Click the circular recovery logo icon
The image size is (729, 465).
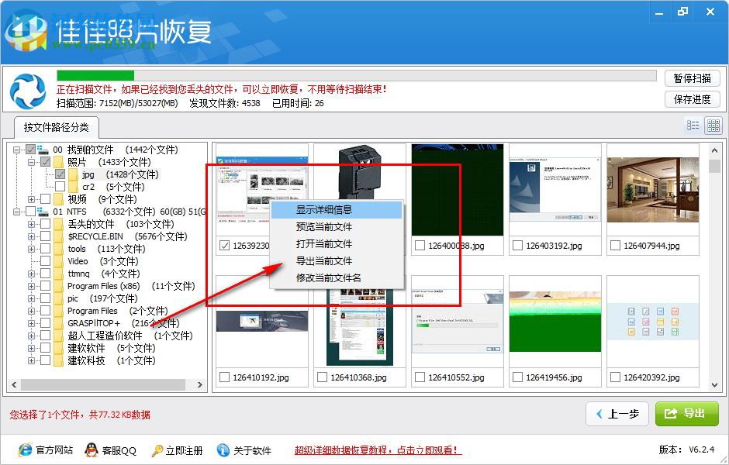pyautogui.click(x=28, y=87)
